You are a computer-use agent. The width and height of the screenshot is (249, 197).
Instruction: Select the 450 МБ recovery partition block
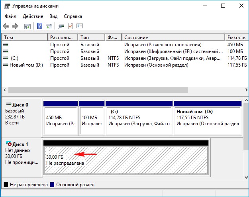click(61, 118)
